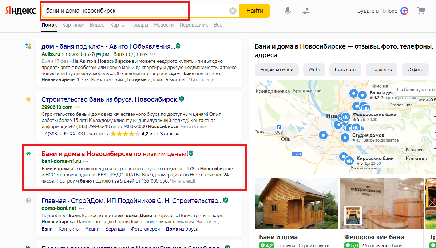Open the 276 отзывов link
Viewport: 436px width, 248px height.
374,245
